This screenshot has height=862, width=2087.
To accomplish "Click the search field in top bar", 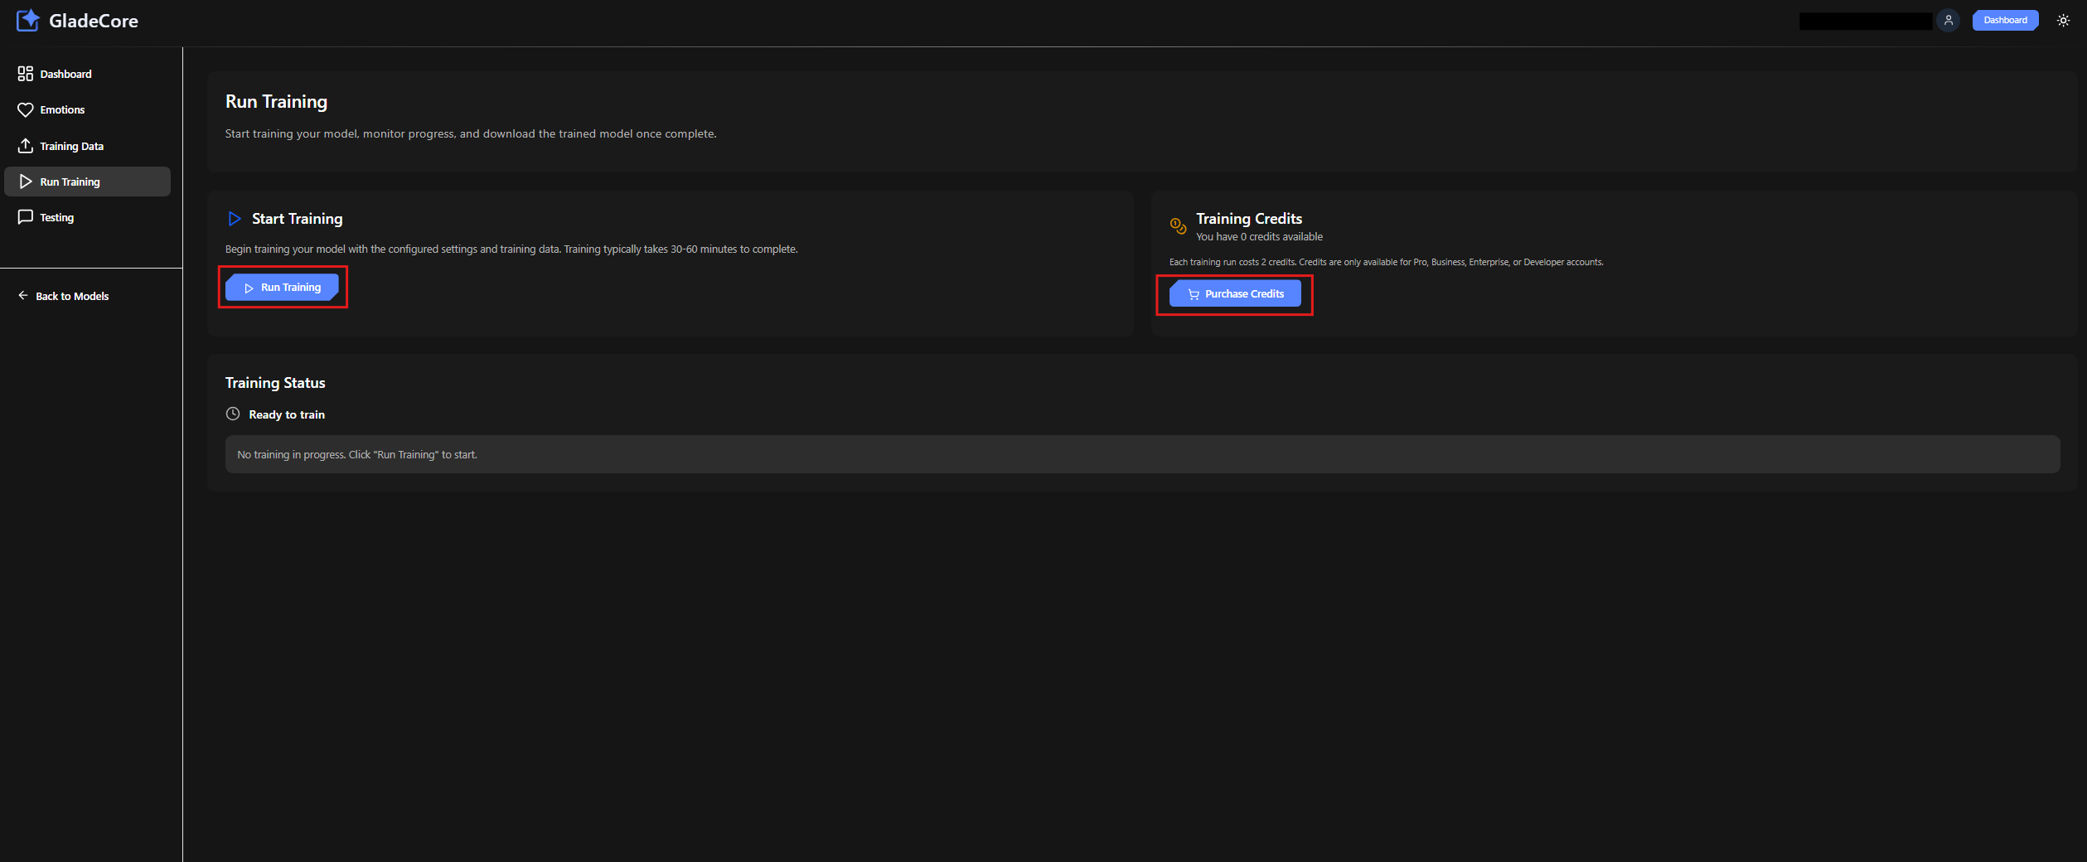I will [x=1866, y=20].
